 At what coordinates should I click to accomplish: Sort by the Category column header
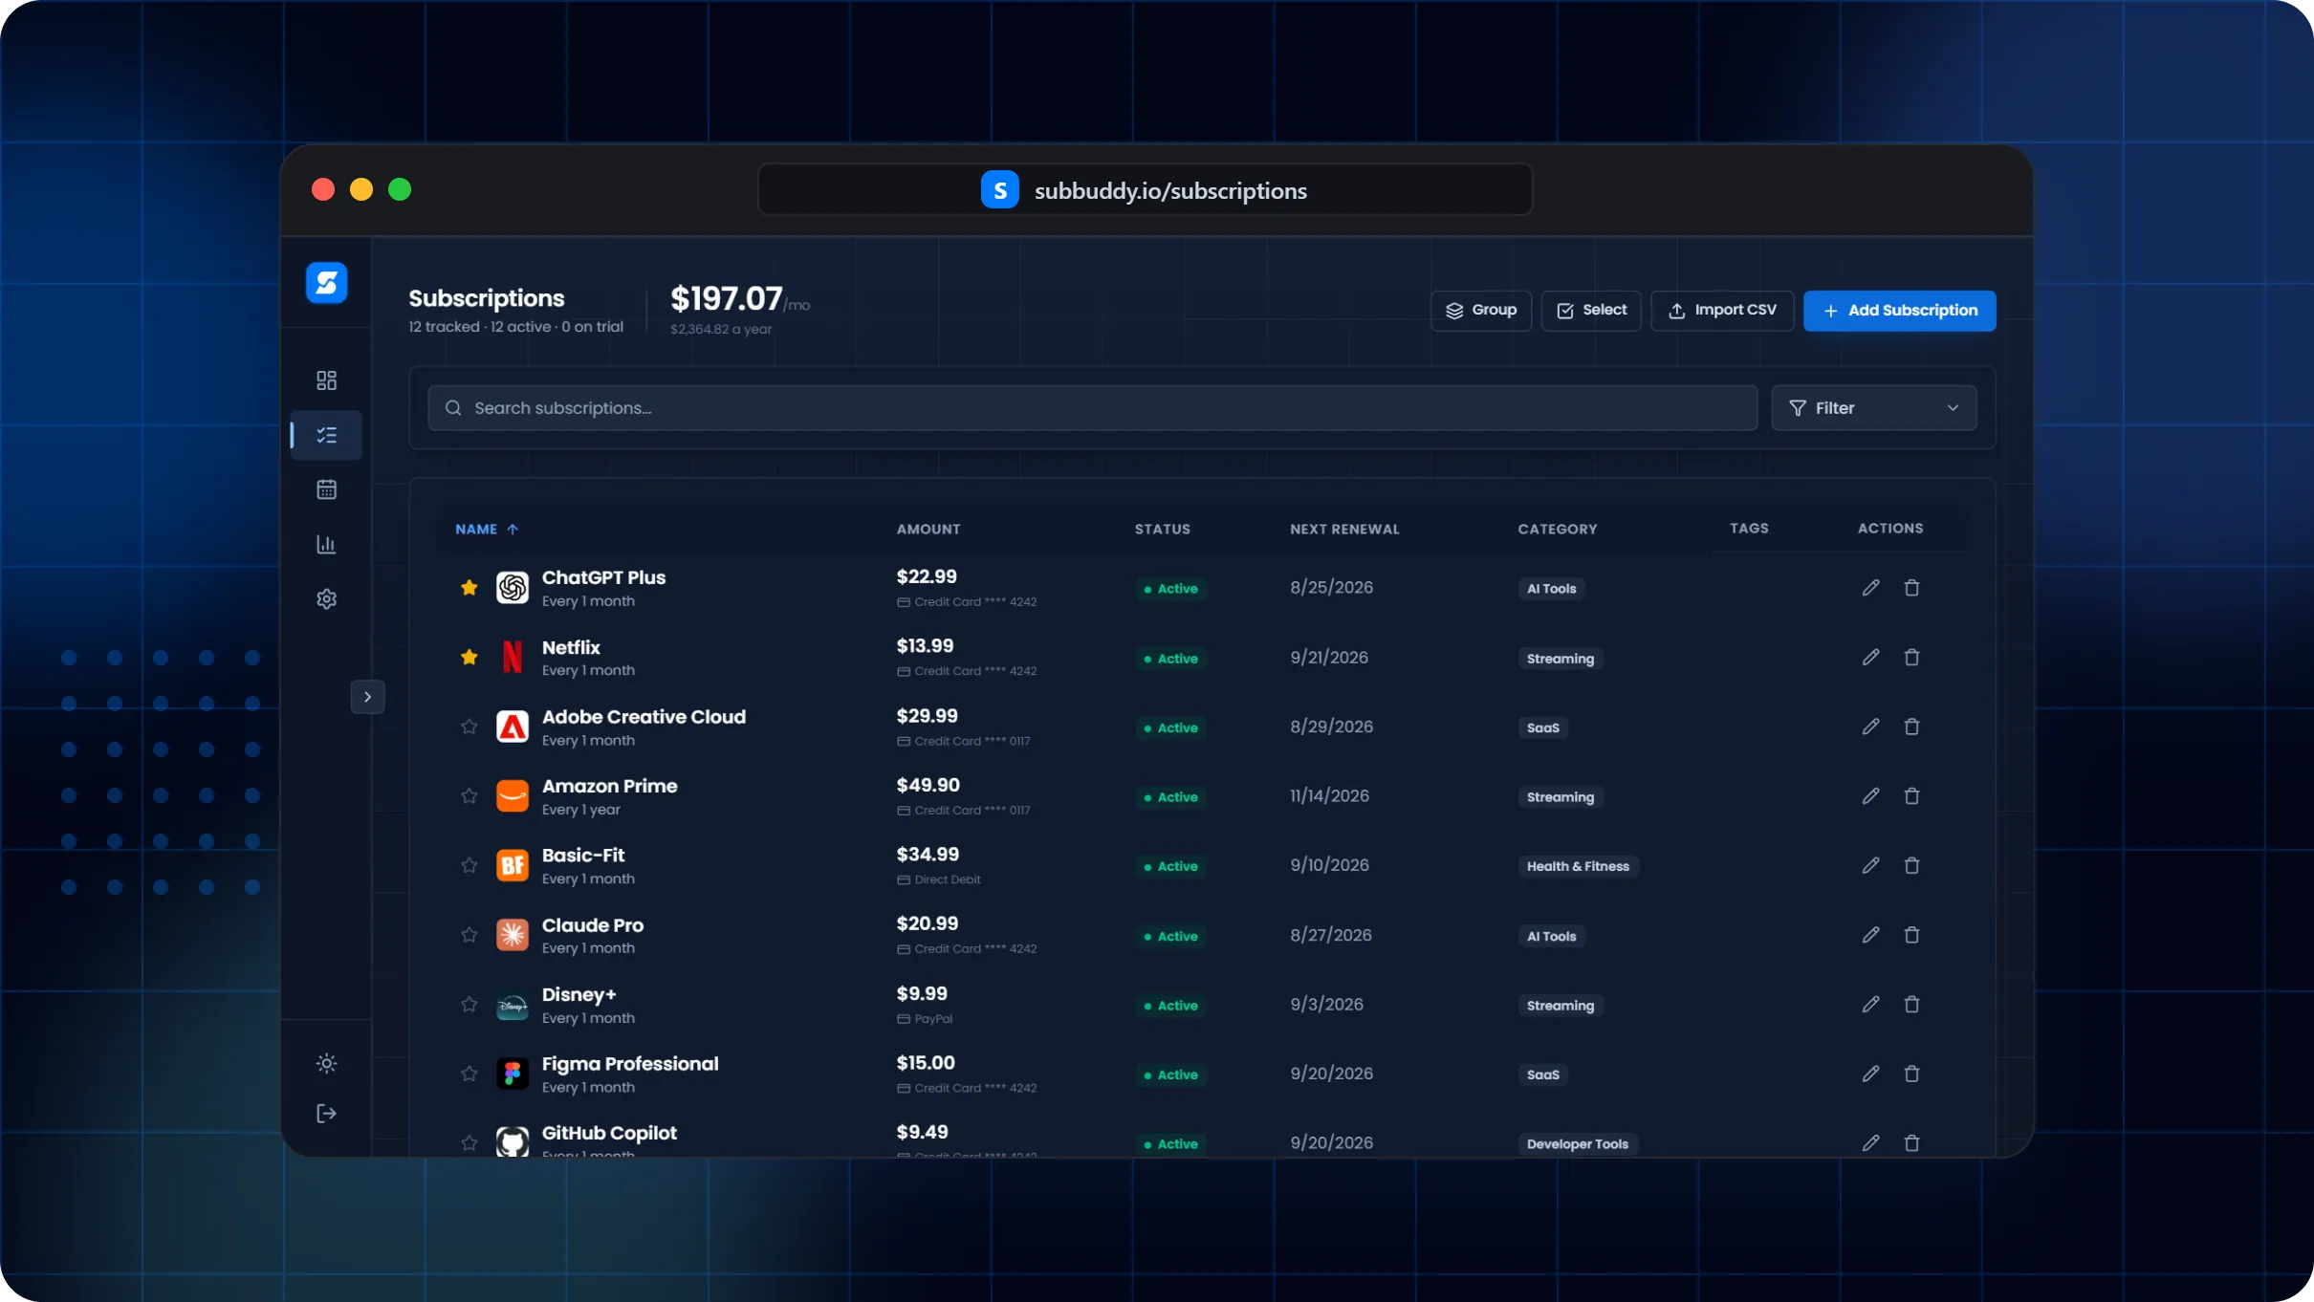coord(1558,529)
